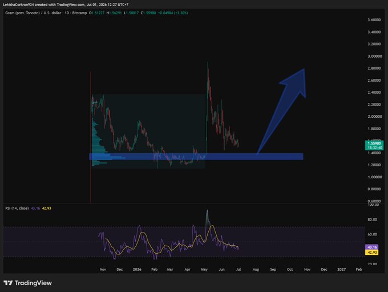Click the Apr label on time axis
This screenshot has height=292, width=388.
click(187, 270)
